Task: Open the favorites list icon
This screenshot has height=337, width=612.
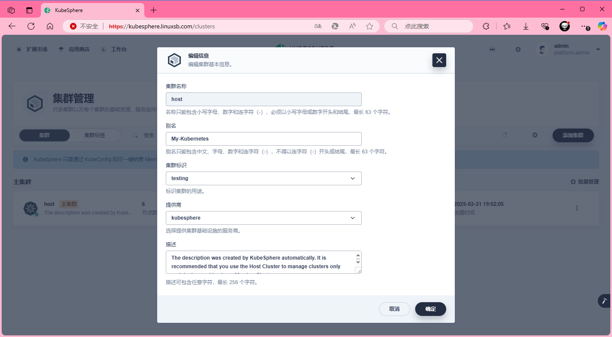Action: point(507,26)
